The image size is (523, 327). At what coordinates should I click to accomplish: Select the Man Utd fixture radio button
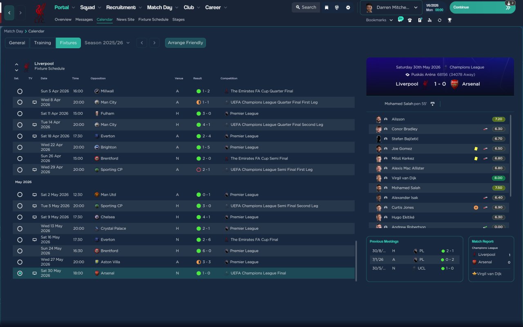(20, 195)
